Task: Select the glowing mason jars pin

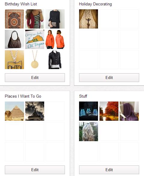Action: [88, 111]
